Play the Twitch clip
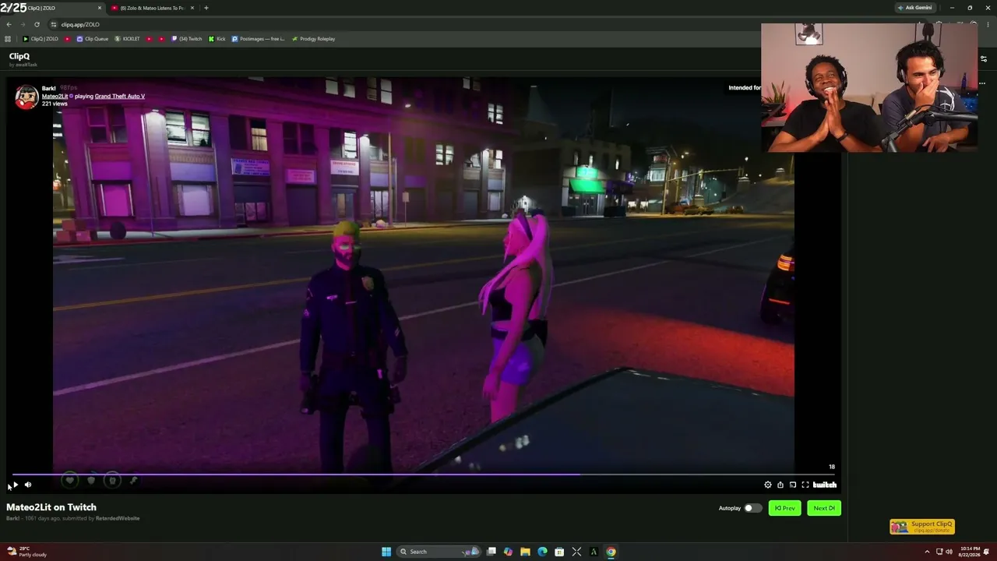 [16, 485]
